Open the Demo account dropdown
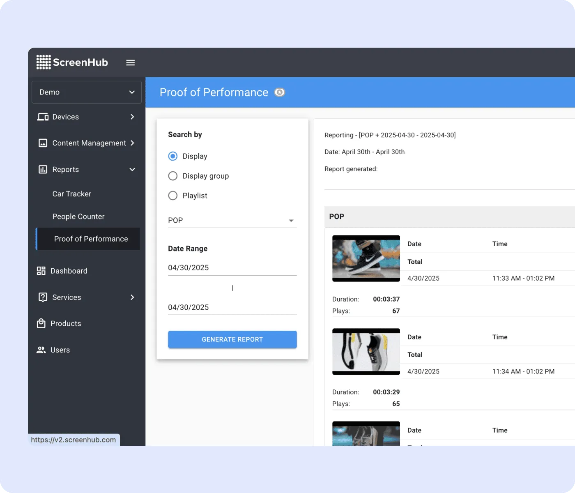 click(x=87, y=92)
